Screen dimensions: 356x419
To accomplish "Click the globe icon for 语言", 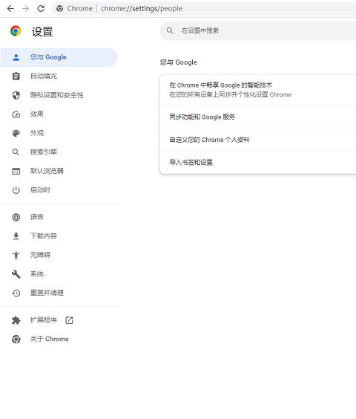I will pos(16,217).
